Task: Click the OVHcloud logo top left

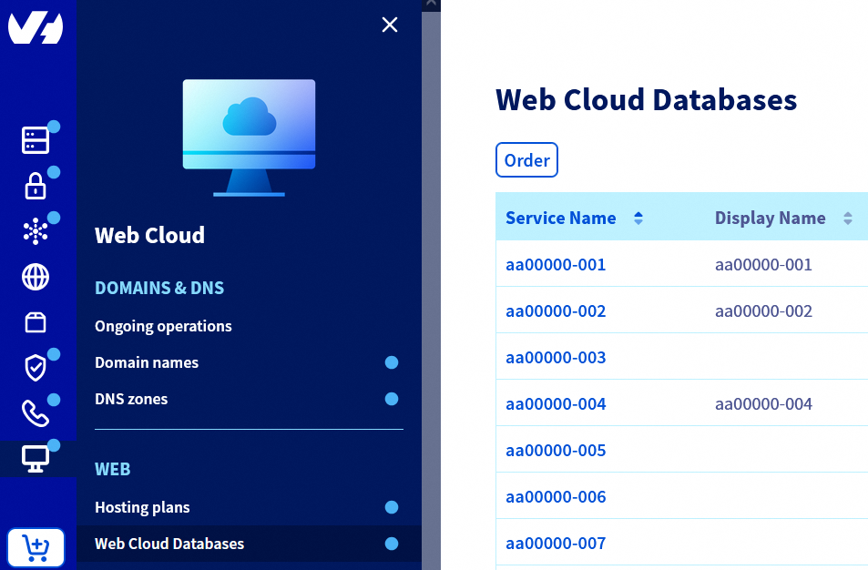Action: [37, 27]
